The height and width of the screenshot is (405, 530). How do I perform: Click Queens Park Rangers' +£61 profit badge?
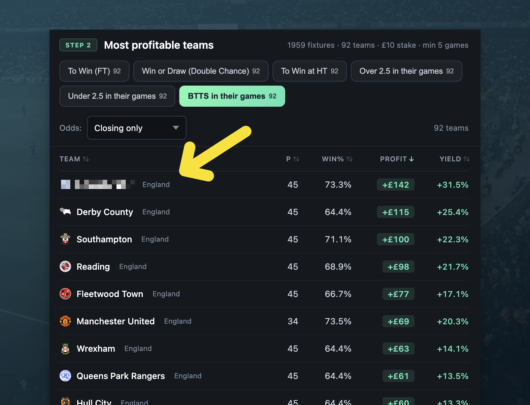(x=398, y=376)
